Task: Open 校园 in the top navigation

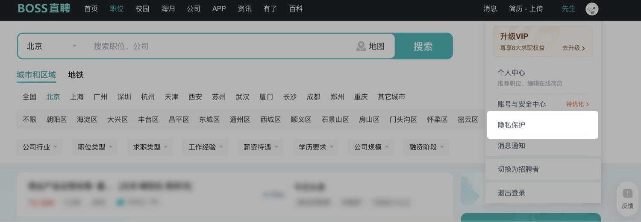Action: tap(142, 9)
